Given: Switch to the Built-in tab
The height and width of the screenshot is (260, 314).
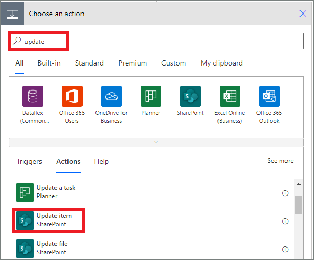Looking at the screenshot, I should [x=49, y=63].
